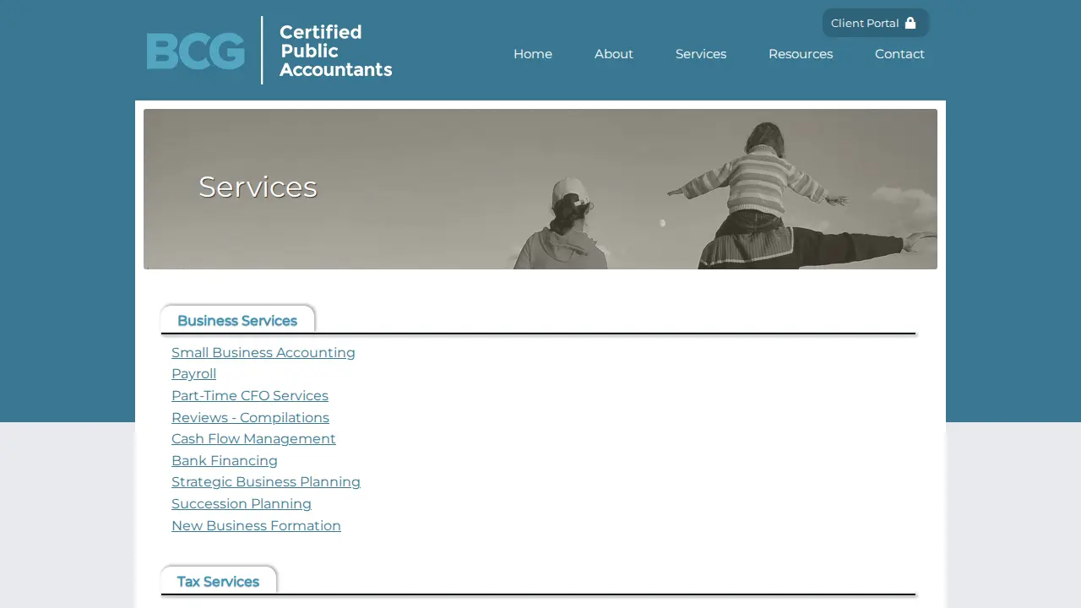
Task: Click the Services banner title
Action: [x=258, y=187]
